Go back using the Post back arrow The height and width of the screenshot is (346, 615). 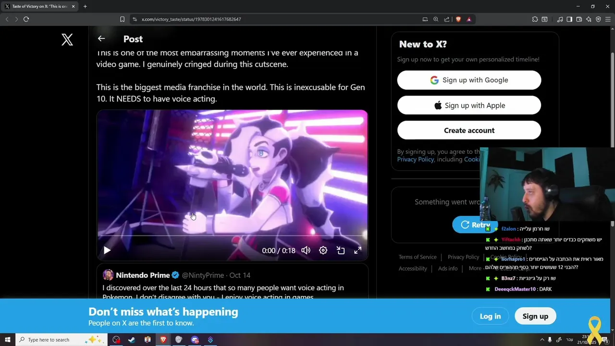pyautogui.click(x=101, y=38)
